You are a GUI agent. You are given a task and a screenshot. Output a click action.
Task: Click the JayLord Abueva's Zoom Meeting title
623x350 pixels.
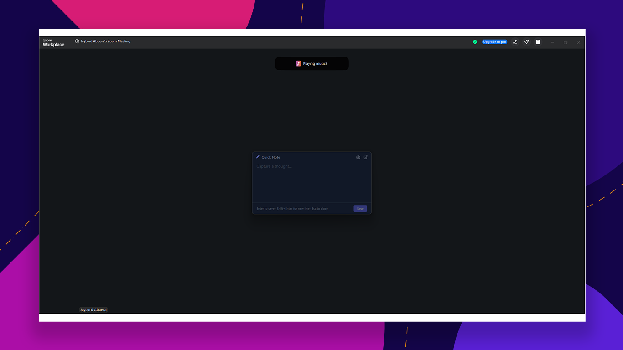[x=105, y=41]
